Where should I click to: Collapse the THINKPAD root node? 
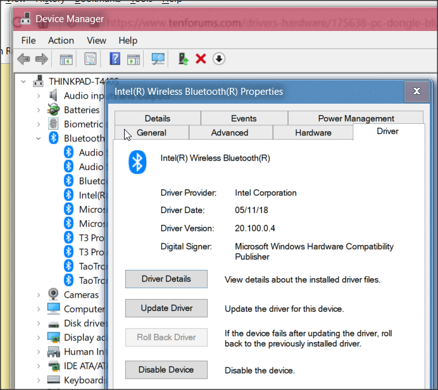point(23,82)
